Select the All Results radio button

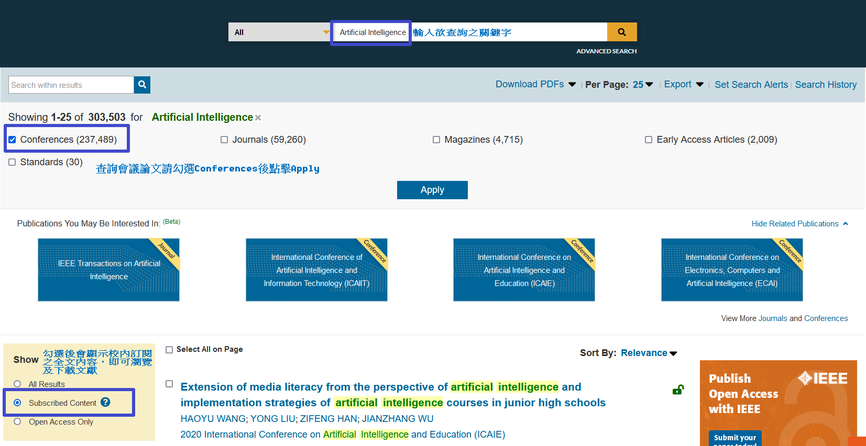click(17, 384)
